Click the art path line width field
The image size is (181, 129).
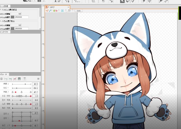[x=16, y=25]
